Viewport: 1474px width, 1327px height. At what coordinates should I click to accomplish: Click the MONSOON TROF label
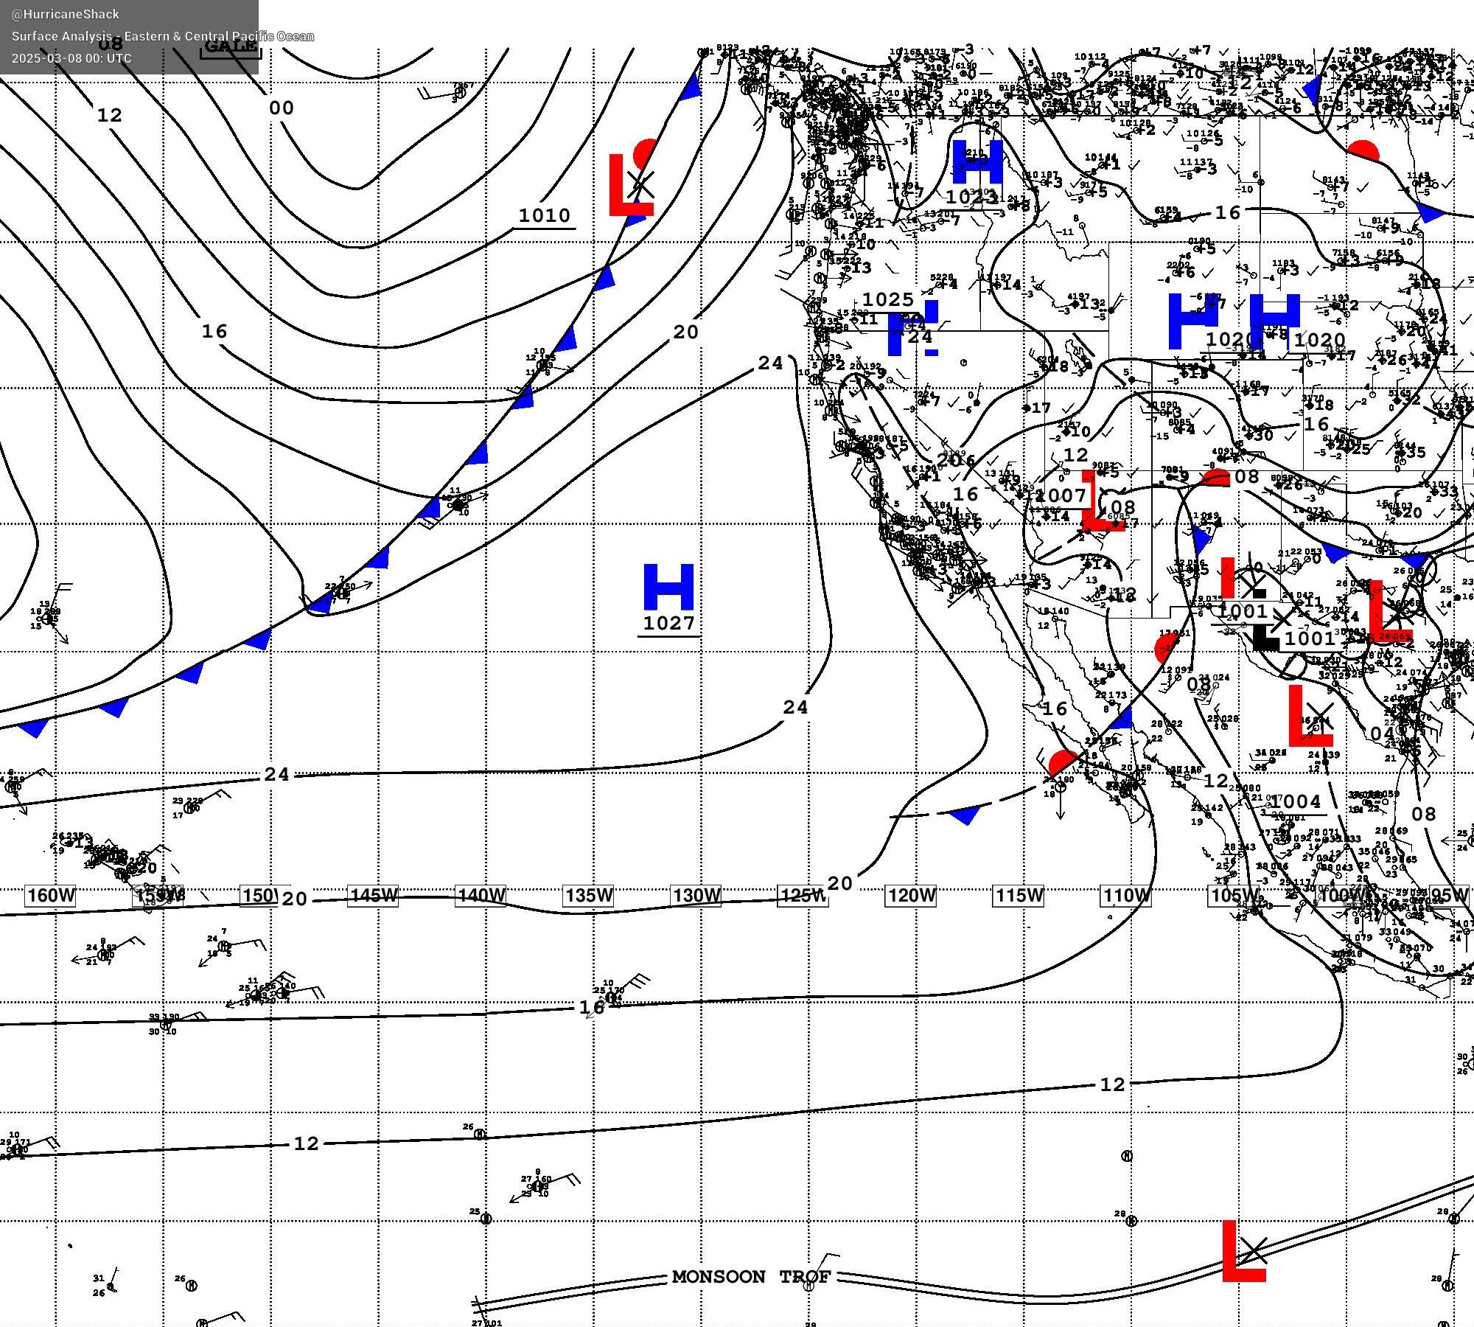[751, 1278]
